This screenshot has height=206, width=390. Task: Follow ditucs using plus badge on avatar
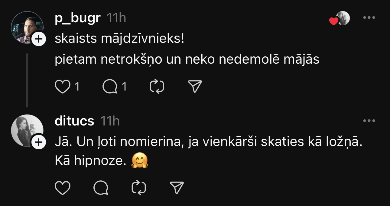click(39, 142)
